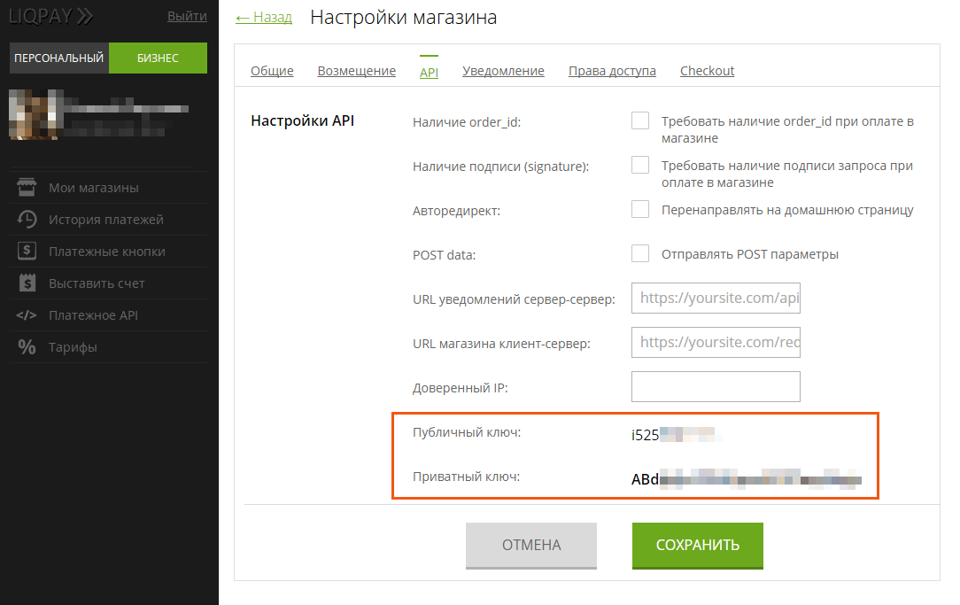Open Платежные кнопки menu item
Viewport: 960px width, 605px height.
pos(108,251)
